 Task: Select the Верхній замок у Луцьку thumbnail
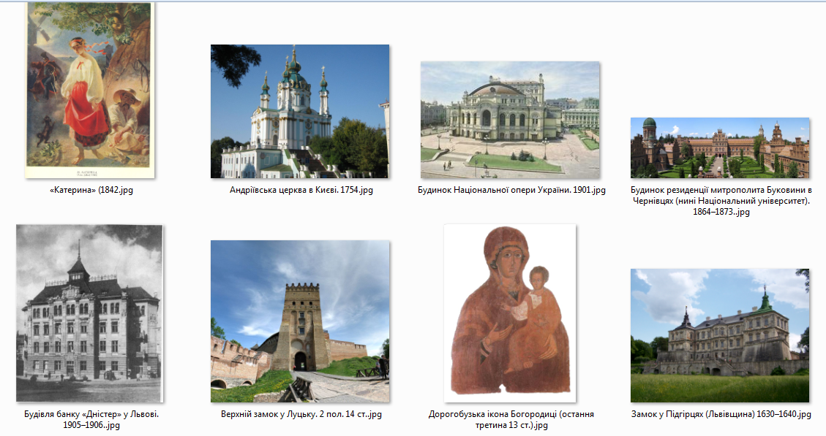[x=300, y=321]
